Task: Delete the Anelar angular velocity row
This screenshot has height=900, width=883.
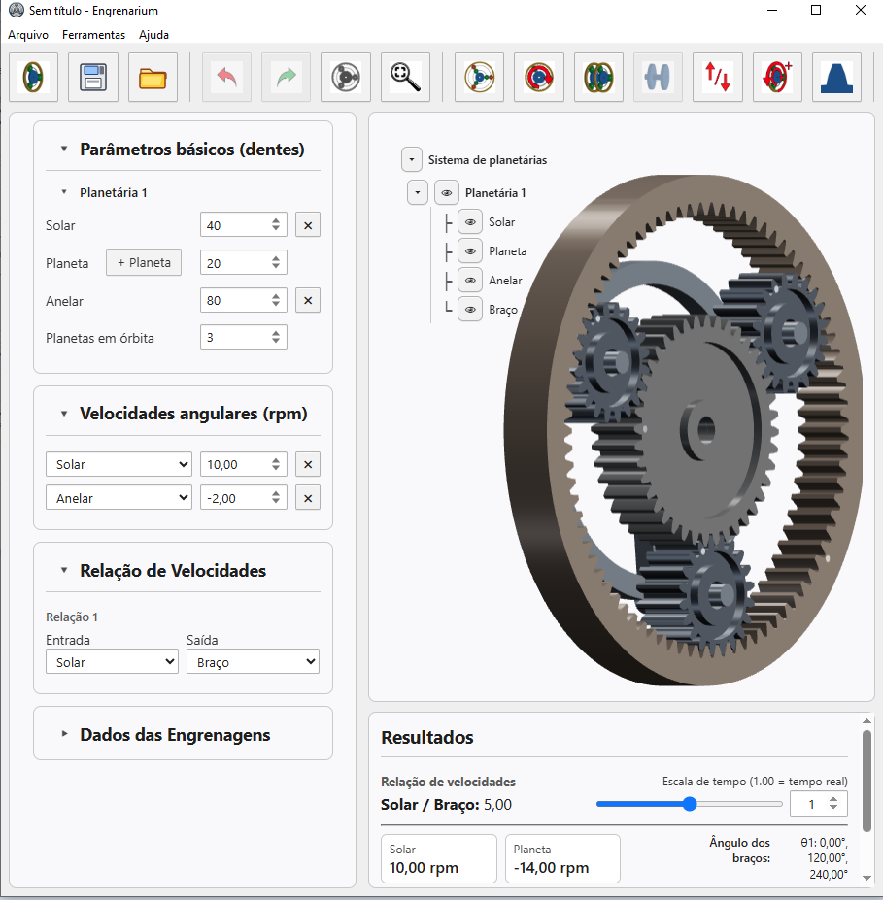Action: coord(308,498)
